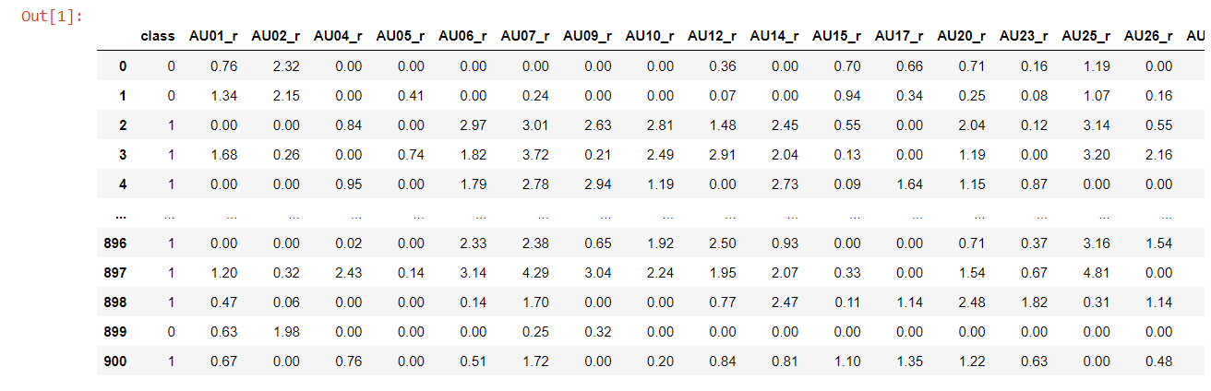Select the 3.72 cell in row 3

point(537,155)
